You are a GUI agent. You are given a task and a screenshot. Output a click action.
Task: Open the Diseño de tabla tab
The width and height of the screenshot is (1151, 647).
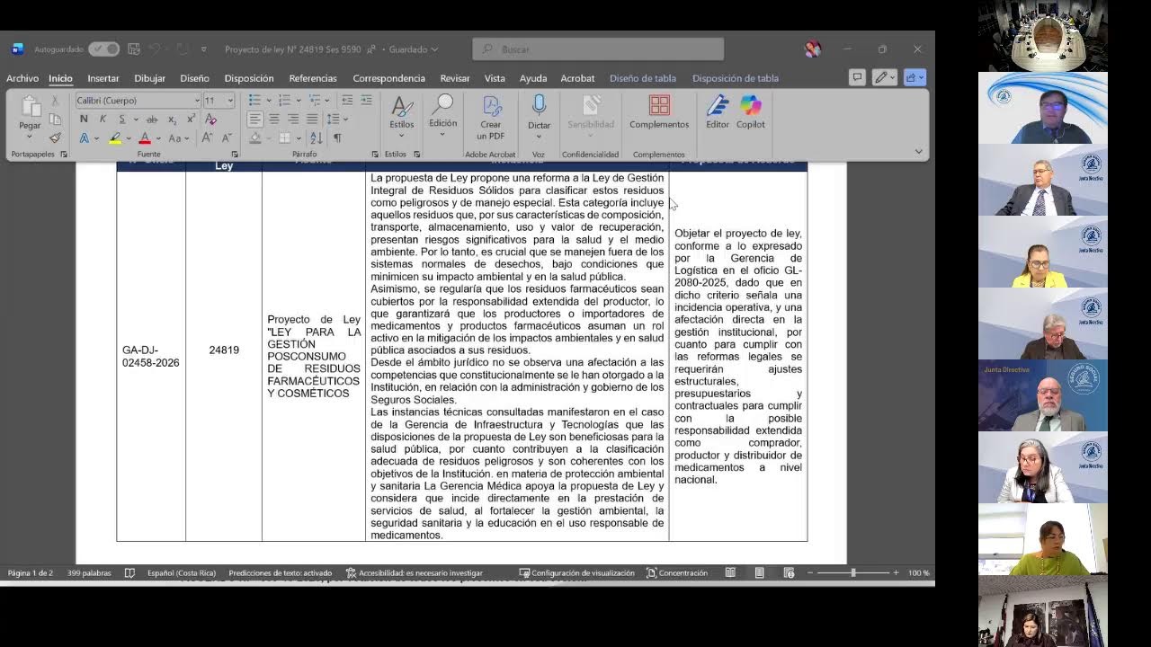coord(643,78)
